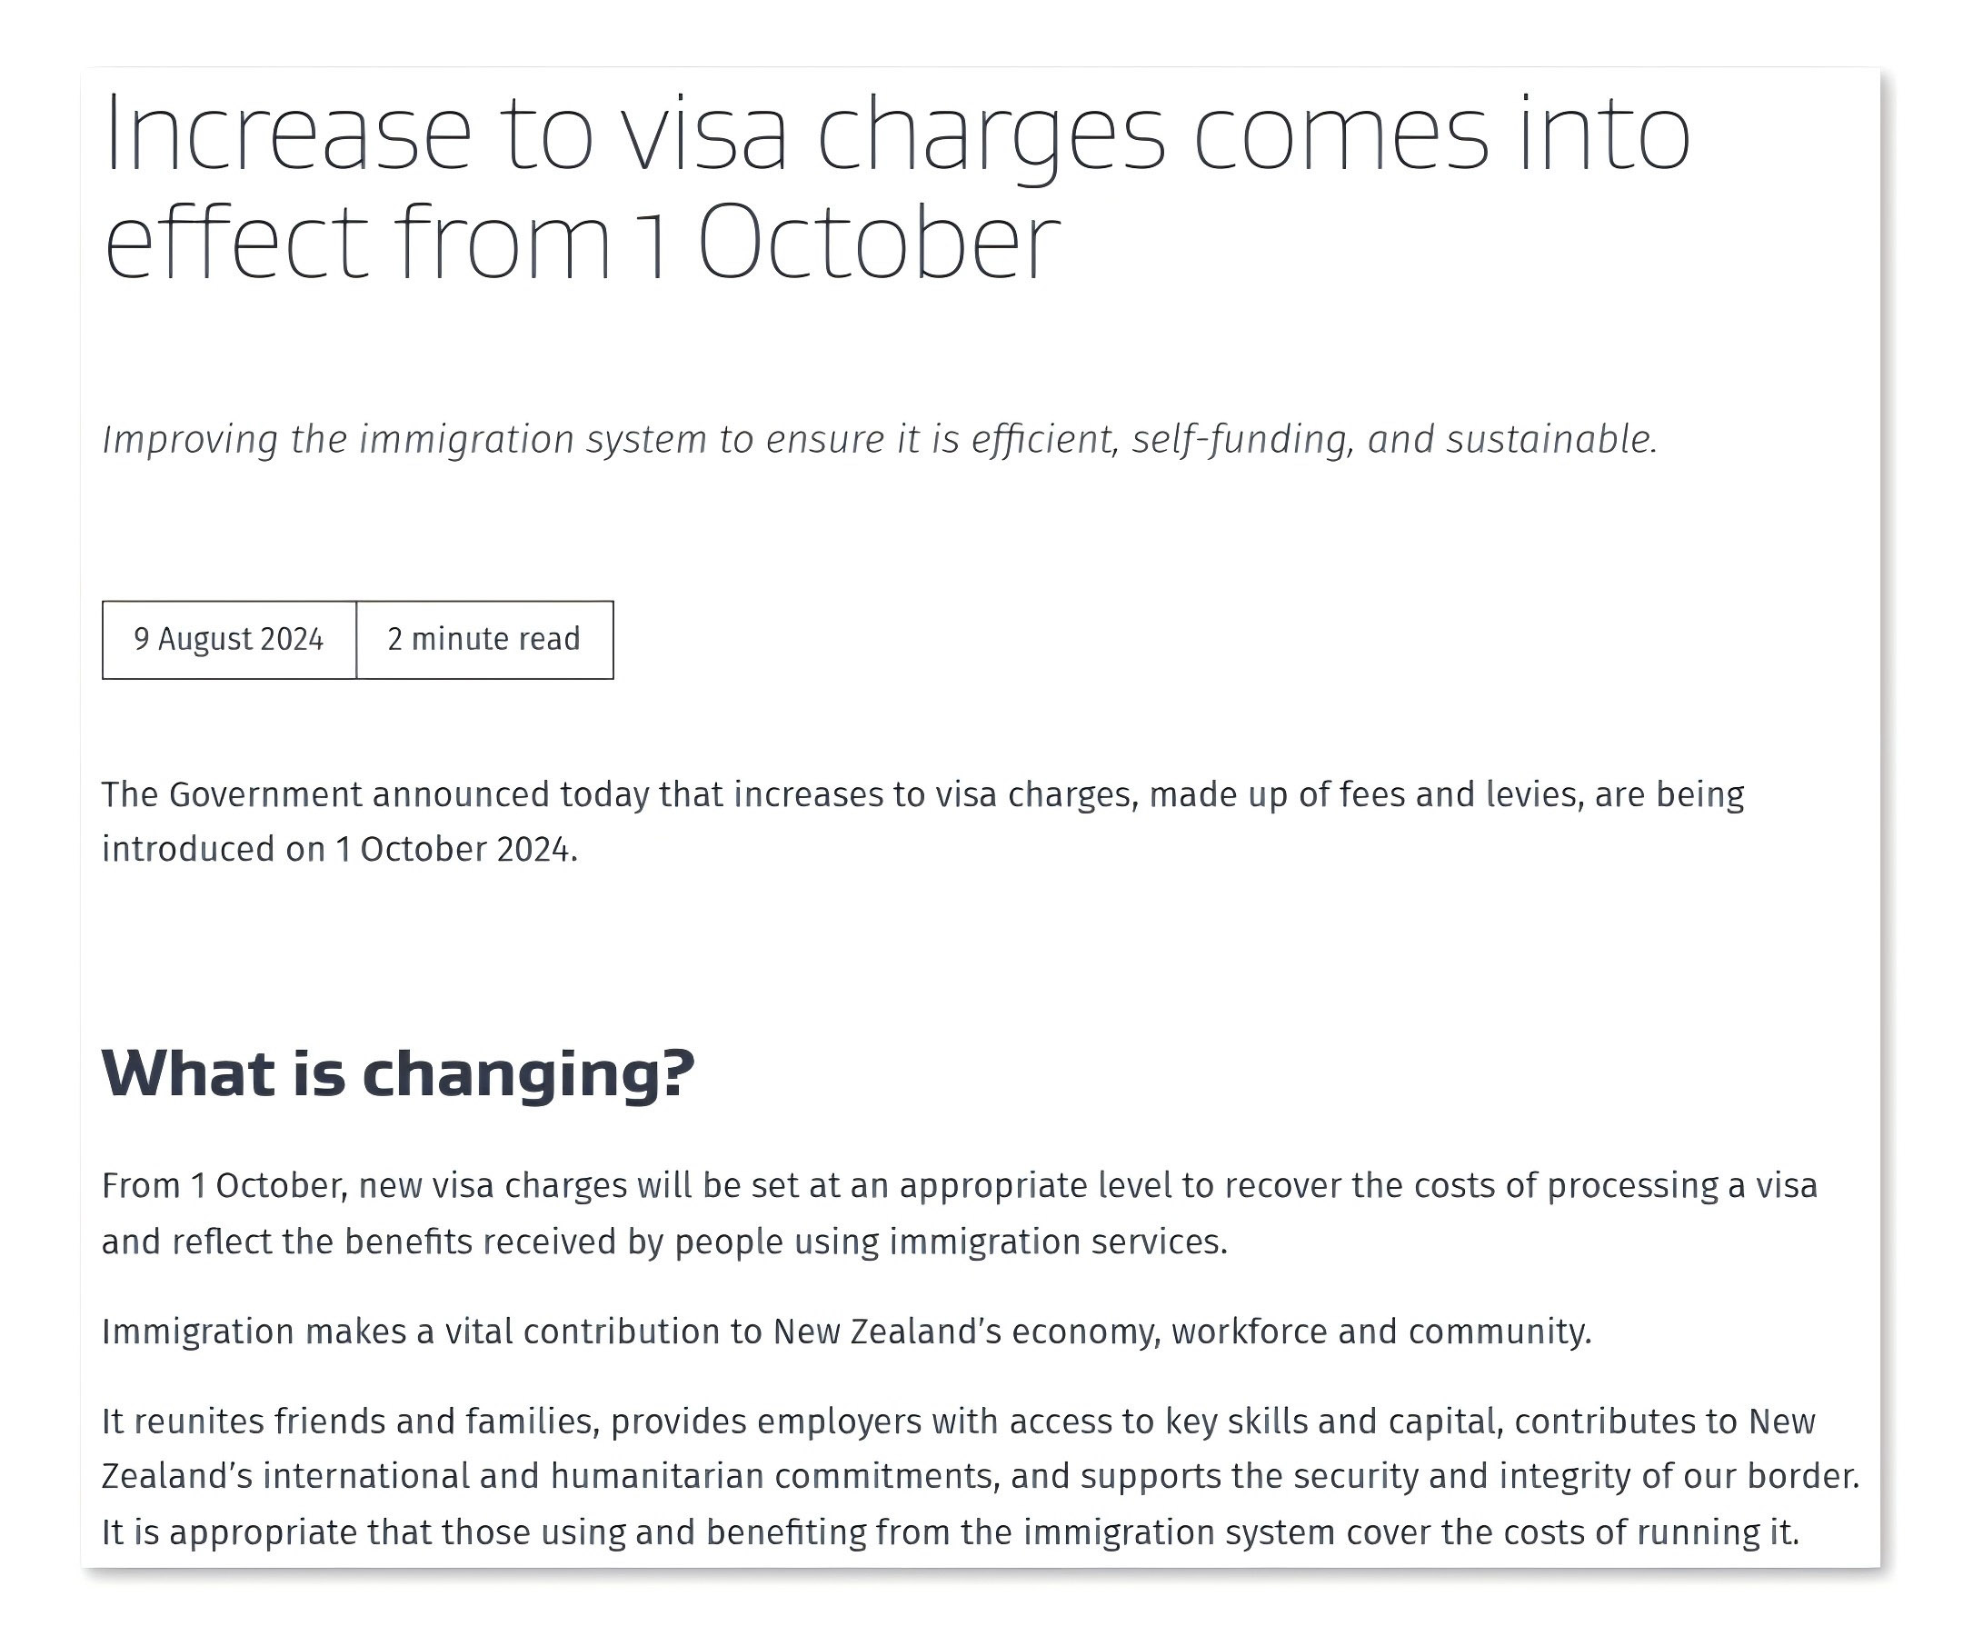The height and width of the screenshot is (1636, 1963).
Task: Click the "9 August 2024" date box
Action: [x=229, y=640]
